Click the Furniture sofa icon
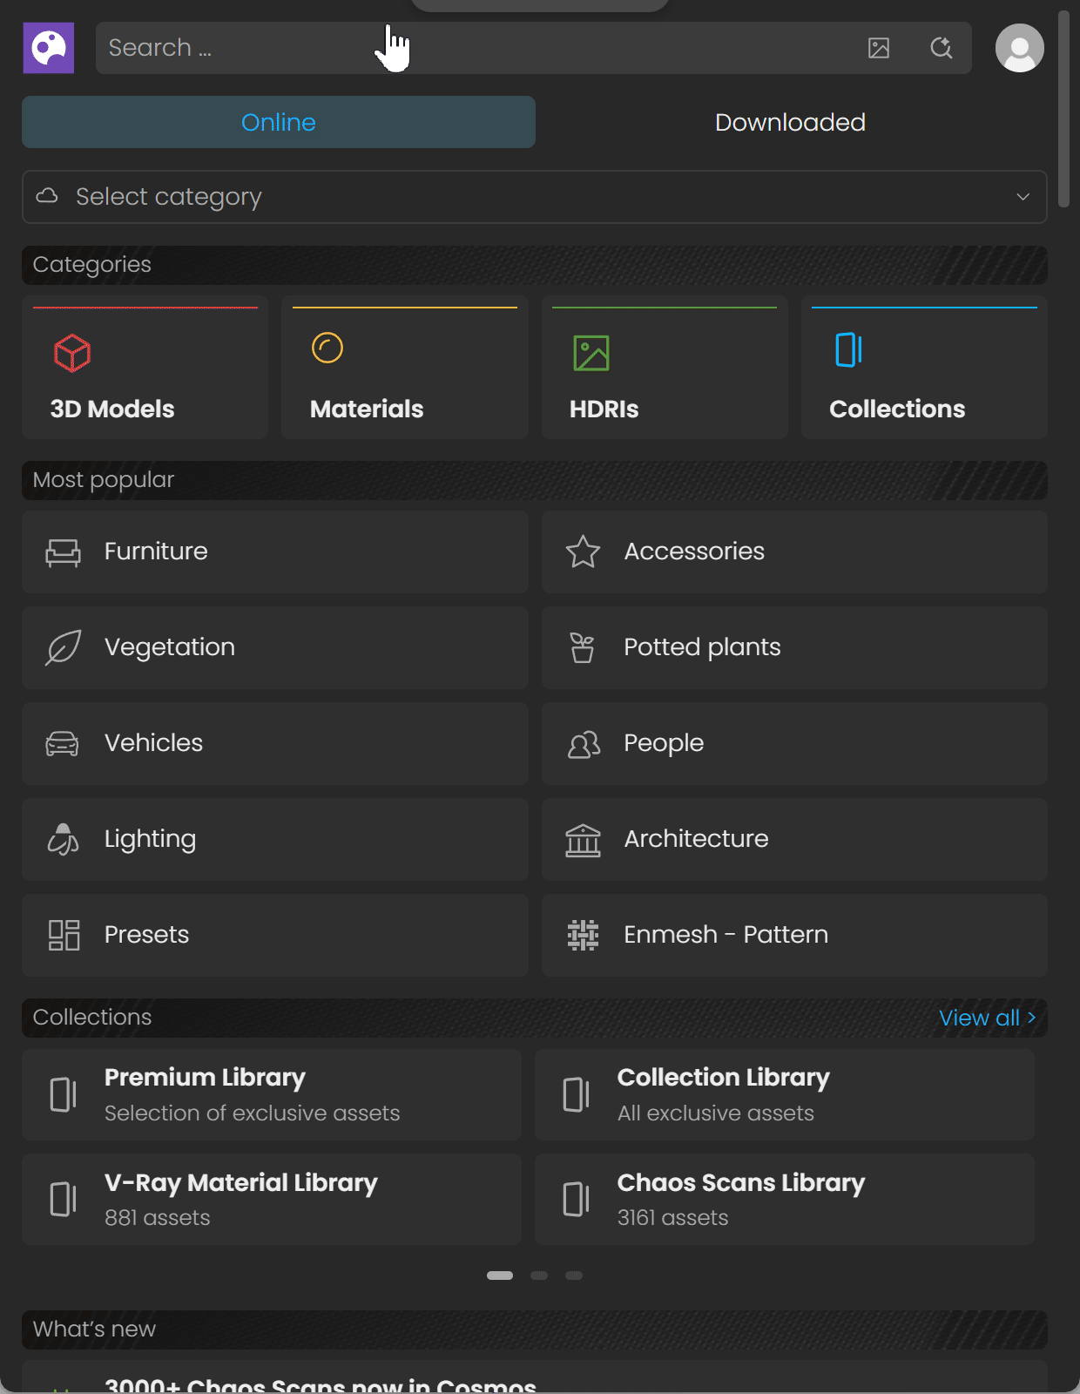1080x1394 pixels. [63, 552]
